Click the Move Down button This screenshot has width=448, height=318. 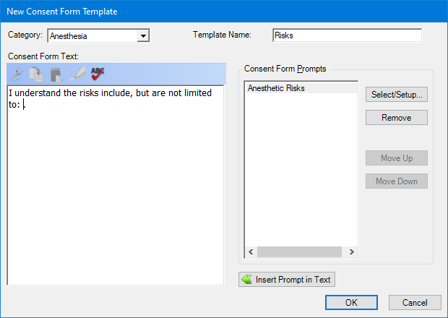coord(397,181)
